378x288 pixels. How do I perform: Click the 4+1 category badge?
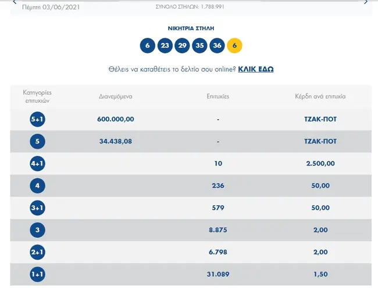[x=38, y=164]
